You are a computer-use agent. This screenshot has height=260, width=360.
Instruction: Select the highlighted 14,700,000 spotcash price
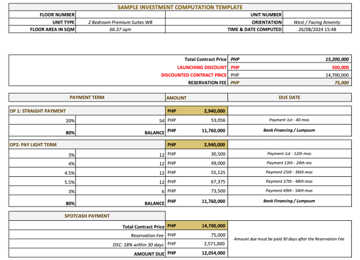[213, 226]
